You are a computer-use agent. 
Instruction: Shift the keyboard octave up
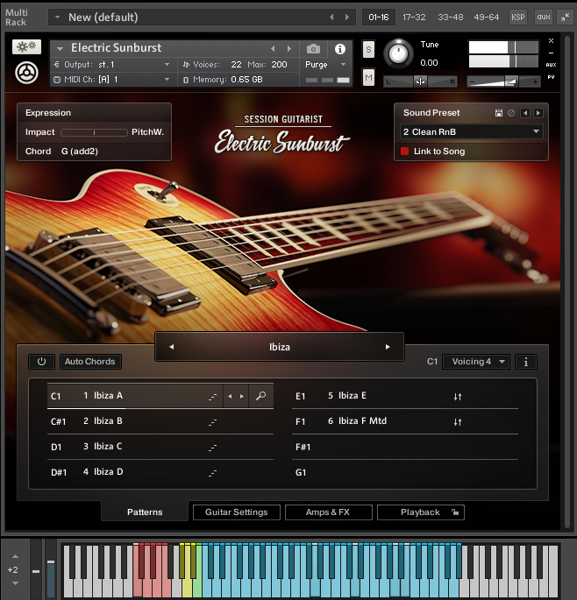point(15,556)
